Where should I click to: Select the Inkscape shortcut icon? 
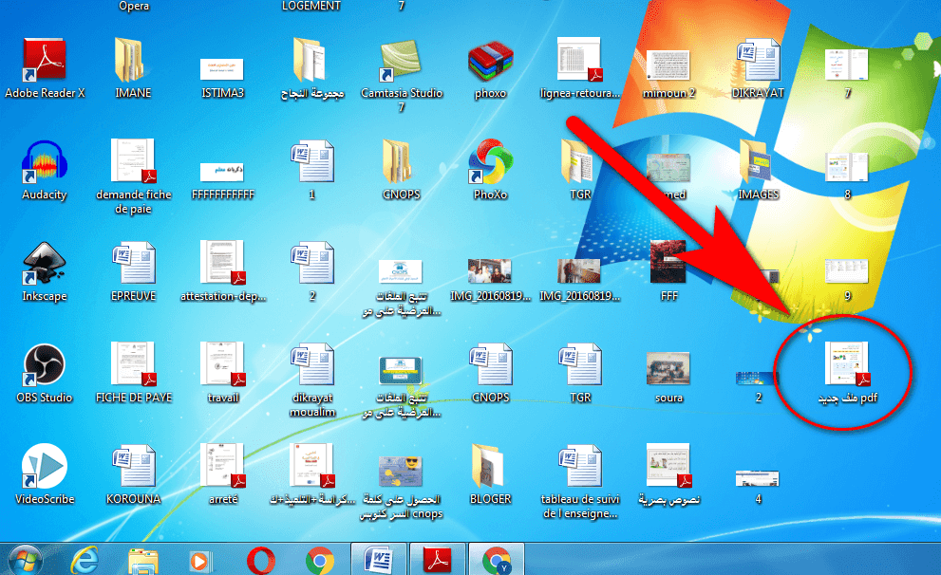click(44, 263)
